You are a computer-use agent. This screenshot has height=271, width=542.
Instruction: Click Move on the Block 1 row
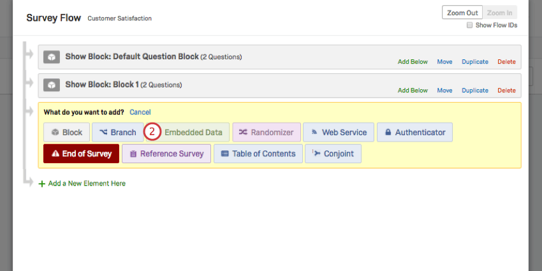coord(444,91)
